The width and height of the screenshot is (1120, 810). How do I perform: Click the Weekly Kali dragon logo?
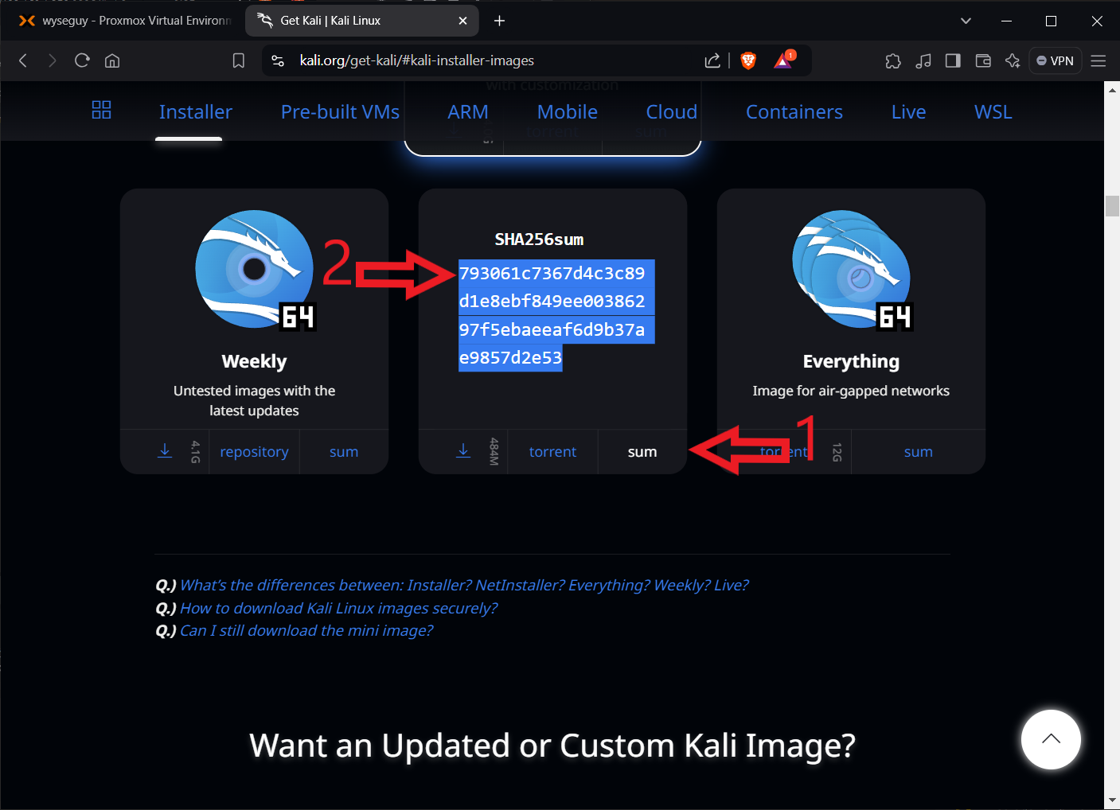[x=255, y=270]
